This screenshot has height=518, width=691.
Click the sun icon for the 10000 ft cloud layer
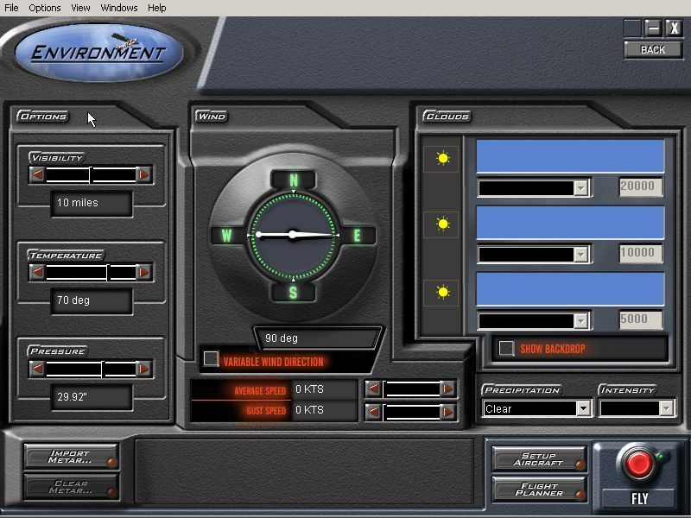point(443,224)
